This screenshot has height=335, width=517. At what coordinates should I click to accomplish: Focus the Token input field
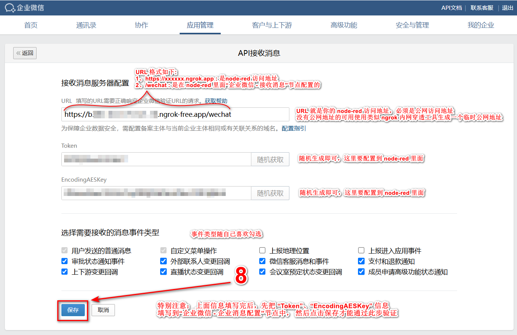[x=156, y=159]
